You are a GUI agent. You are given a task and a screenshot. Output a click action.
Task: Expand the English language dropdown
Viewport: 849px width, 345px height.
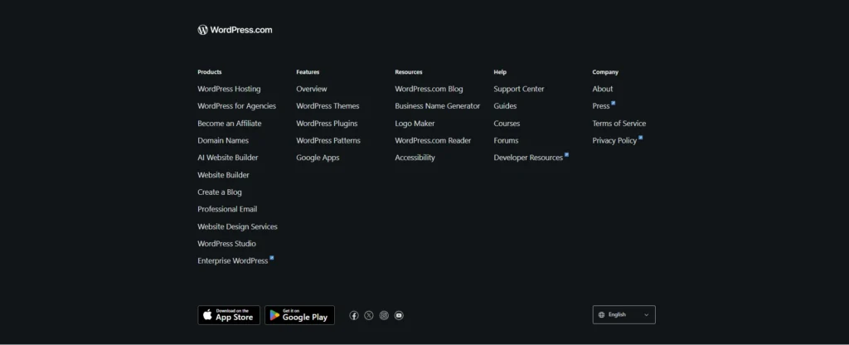tap(623, 315)
